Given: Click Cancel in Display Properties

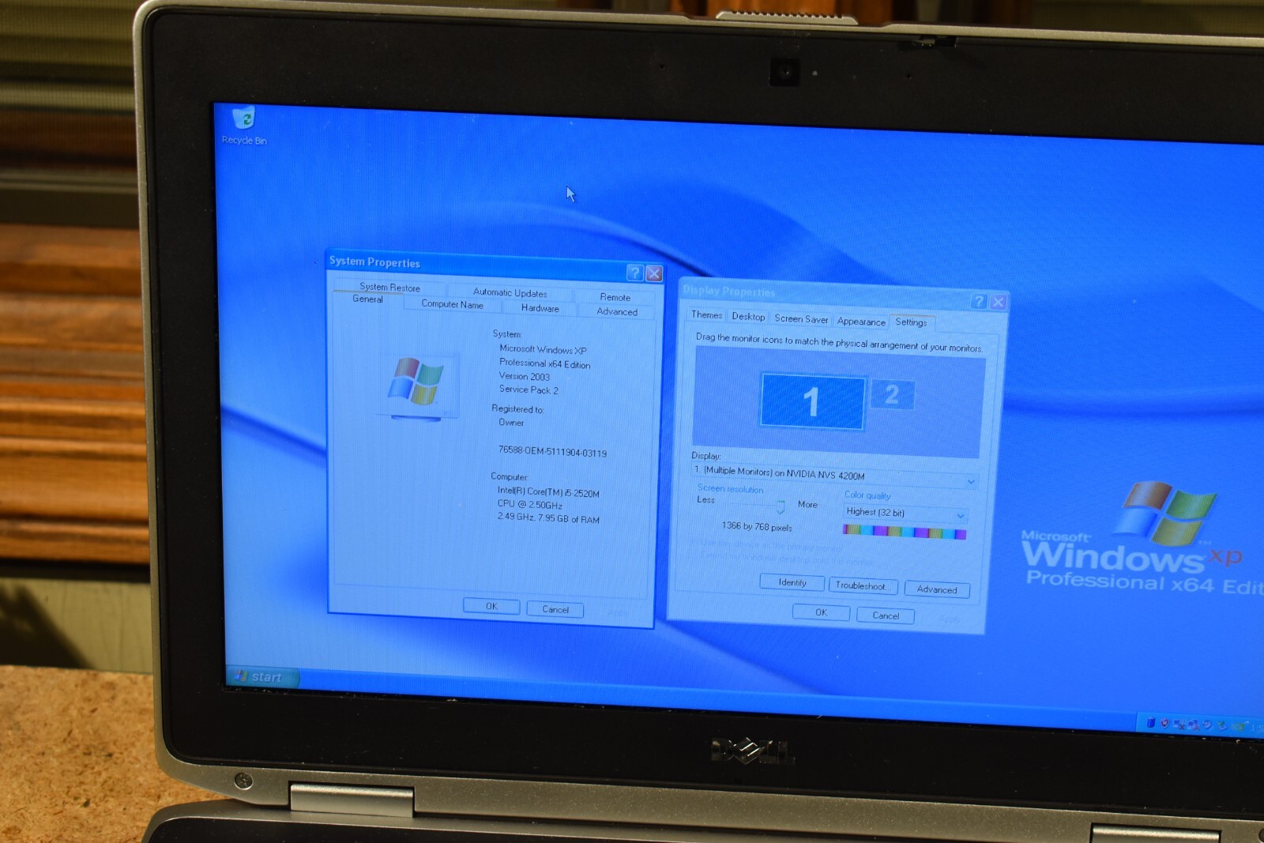Looking at the screenshot, I should point(886,615).
